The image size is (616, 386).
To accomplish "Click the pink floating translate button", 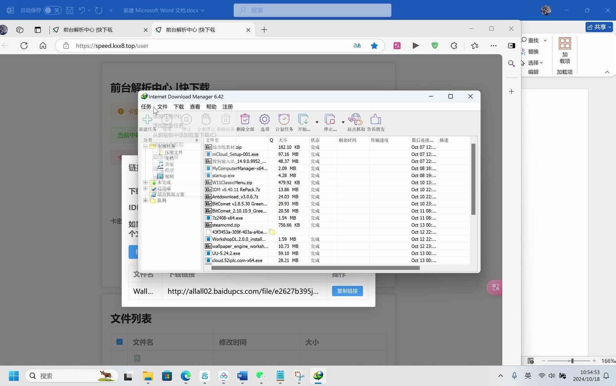I will pos(495,287).
